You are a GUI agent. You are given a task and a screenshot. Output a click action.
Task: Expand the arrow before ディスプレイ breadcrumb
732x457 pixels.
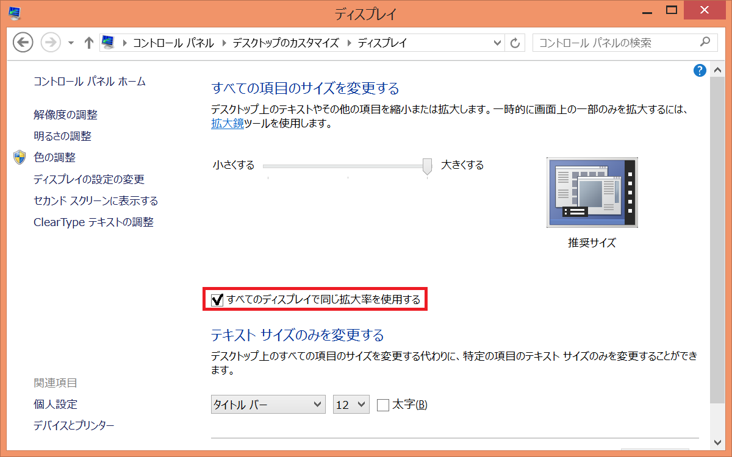(348, 43)
